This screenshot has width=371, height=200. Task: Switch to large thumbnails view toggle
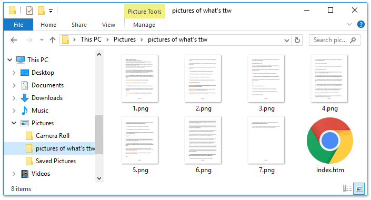point(359,188)
